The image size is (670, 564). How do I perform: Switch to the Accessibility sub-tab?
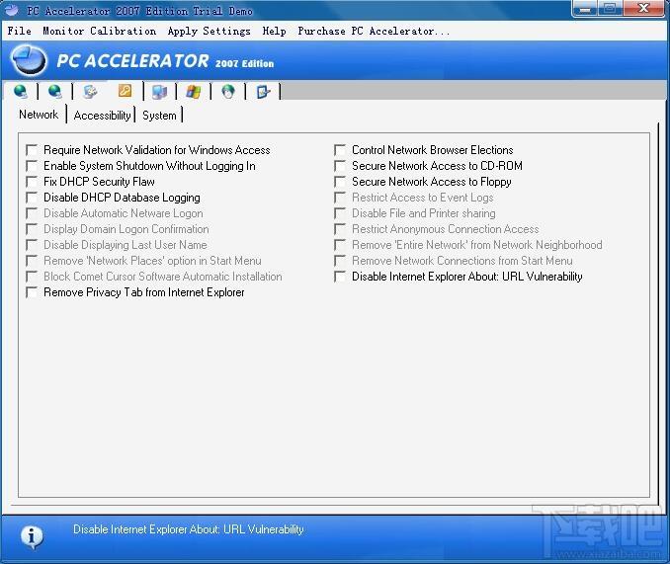pos(102,116)
